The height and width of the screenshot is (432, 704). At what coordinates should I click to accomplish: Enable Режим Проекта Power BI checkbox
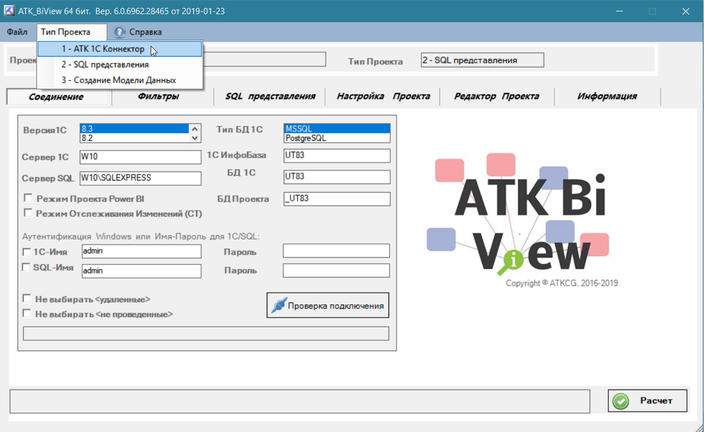point(28,199)
